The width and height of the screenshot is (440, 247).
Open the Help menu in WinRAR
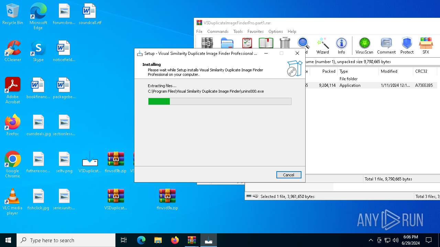(292, 31)
